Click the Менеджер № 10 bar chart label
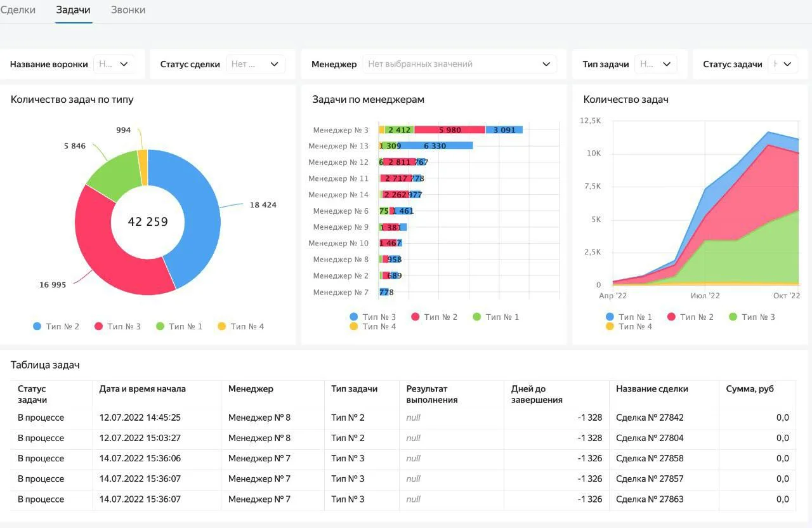812x528 pixels. [338, 244]
